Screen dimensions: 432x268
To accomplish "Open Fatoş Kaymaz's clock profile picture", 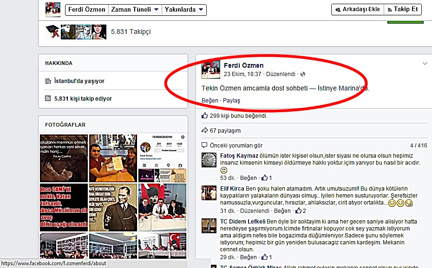I will click(x=209, y=160).
